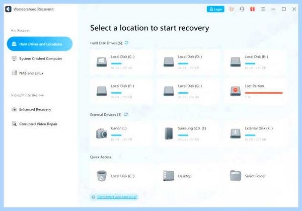
Task: Select Local Disk (C:) drive icon
Action: (x=102, y=62)
